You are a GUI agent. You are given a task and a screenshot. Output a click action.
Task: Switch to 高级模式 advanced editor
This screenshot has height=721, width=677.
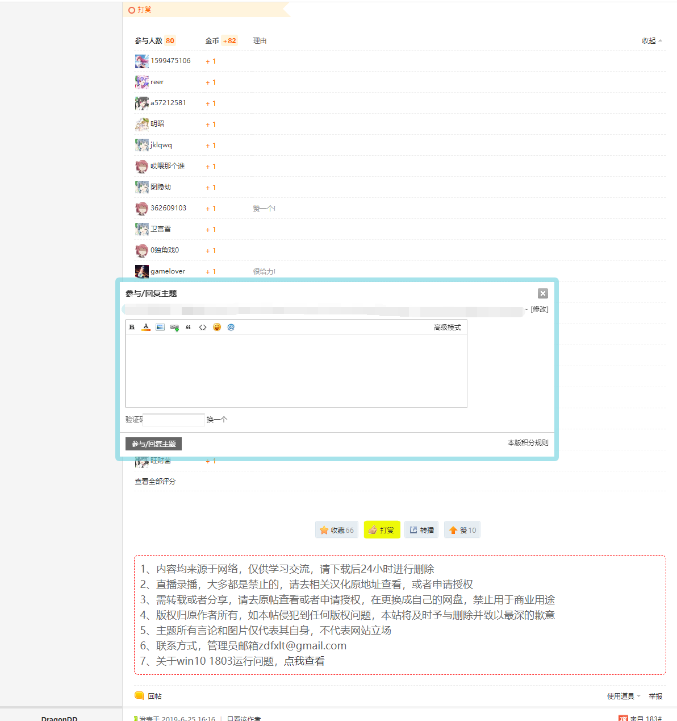pos(448,328)
